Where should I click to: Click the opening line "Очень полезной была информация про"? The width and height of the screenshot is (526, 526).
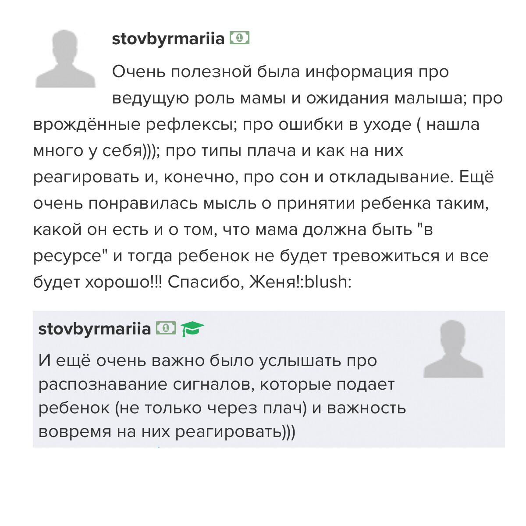click(x=280, y=71)
